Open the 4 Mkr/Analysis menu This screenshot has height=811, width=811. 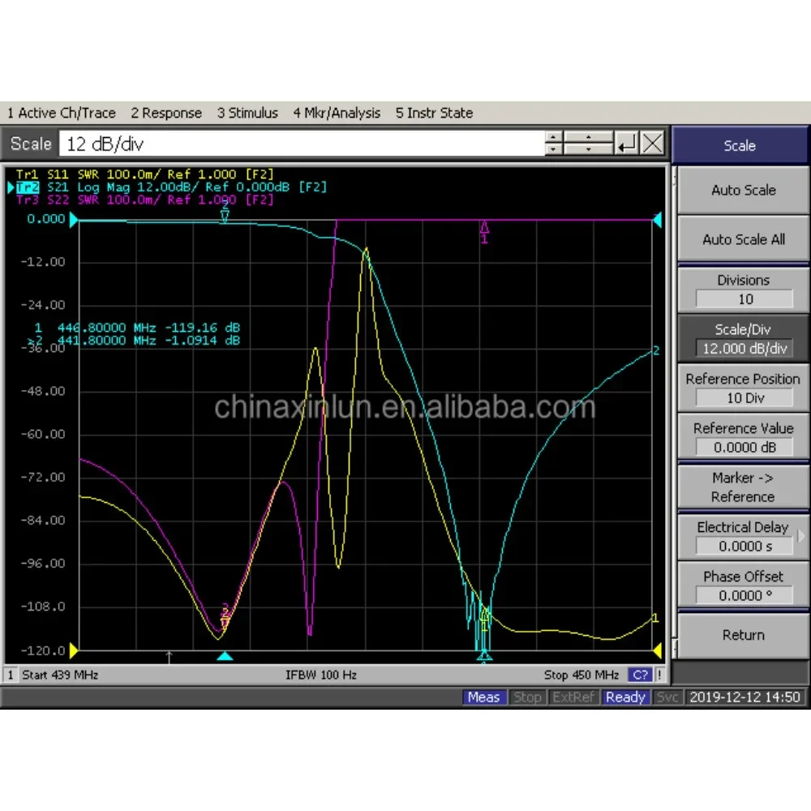pyautogui.click(x=337, y=113)
